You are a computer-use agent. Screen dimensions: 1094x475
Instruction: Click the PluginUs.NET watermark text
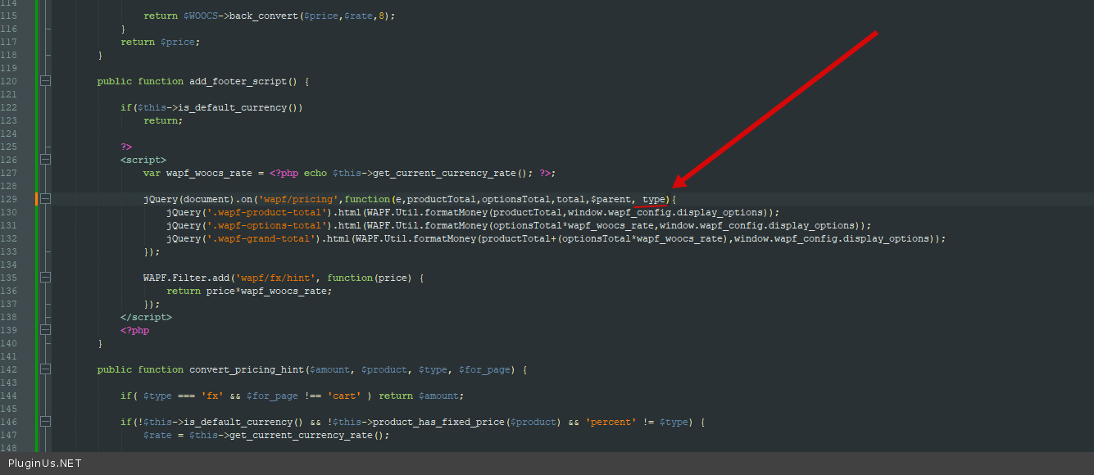45,464
